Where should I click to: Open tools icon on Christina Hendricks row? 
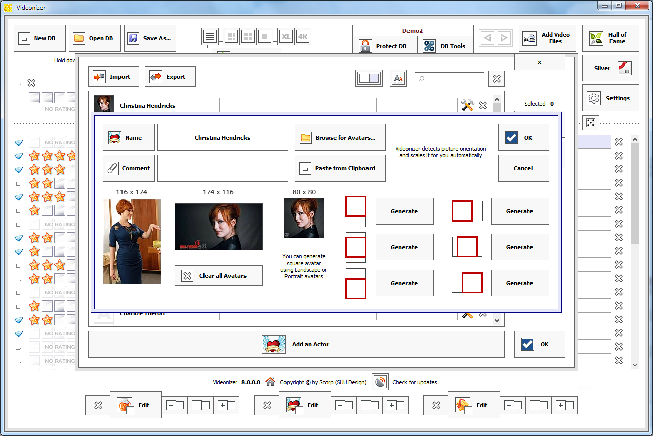(467, 105)
